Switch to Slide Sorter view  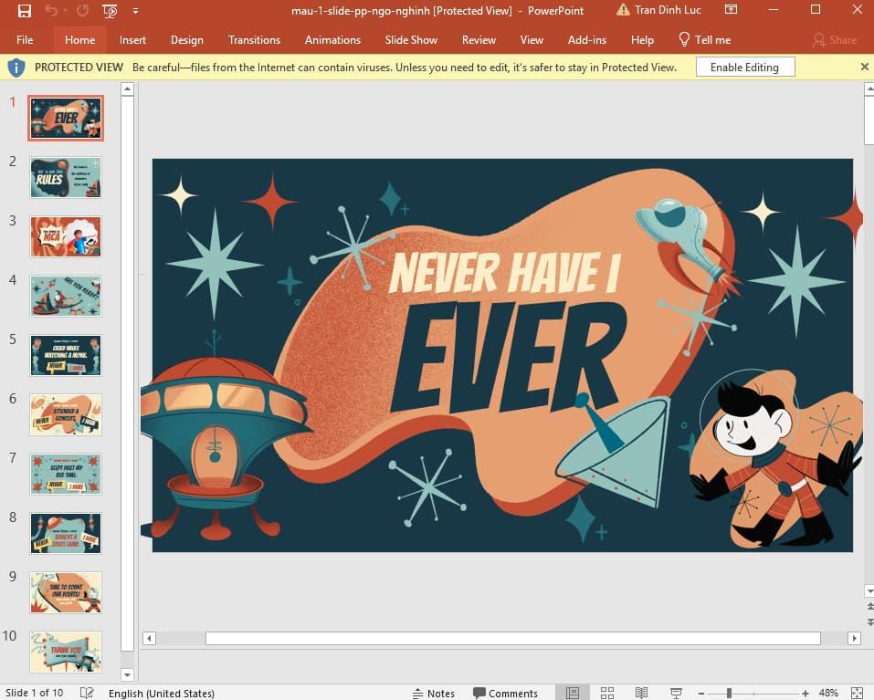pyautogui.click(x=607, y=693)
